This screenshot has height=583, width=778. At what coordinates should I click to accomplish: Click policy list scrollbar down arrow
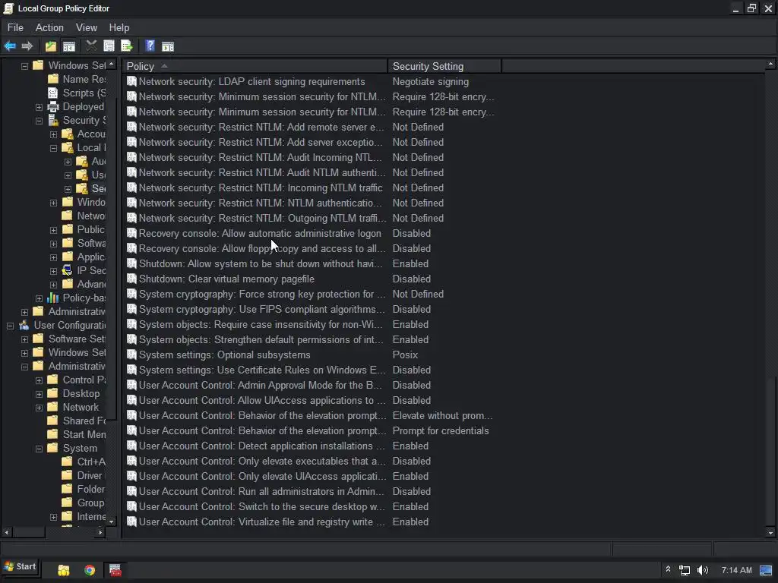770,533
